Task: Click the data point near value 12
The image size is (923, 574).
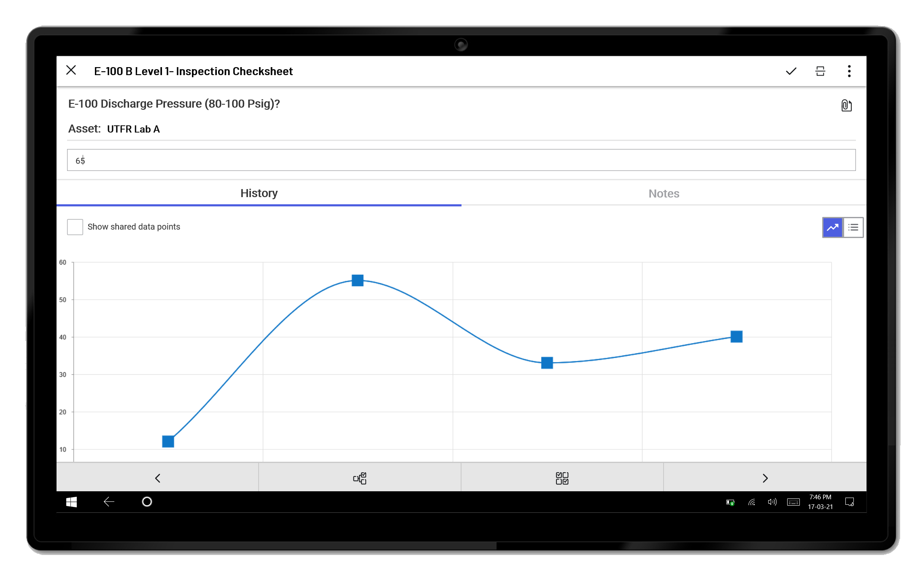Action: click(x=168, y=441)
